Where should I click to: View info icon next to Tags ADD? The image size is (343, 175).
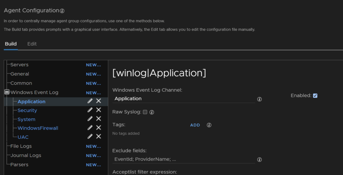(x=209, y=125)
